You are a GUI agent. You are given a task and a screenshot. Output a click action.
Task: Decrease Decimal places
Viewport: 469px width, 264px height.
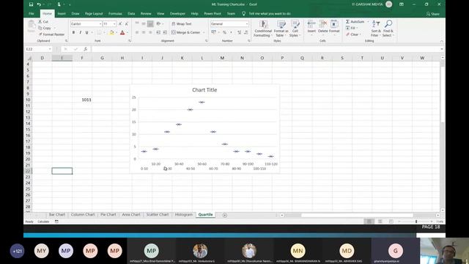pyautogui.click(x=246, y=32)
